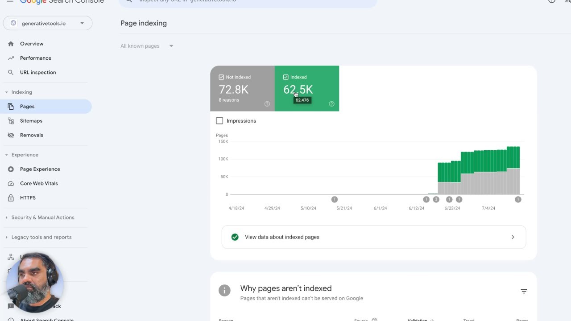Open help for Indexed card

pos(331,104)
